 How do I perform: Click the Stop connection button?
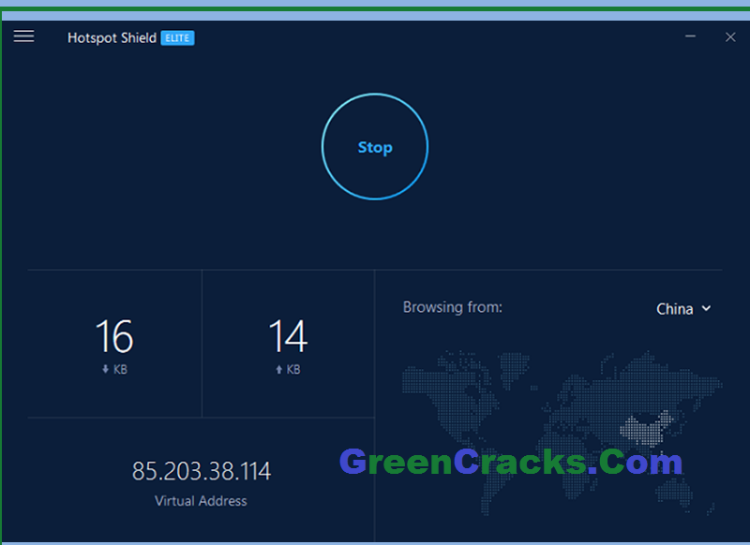[x=375, y=147]
